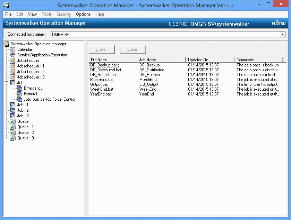Open the File menu
Image resolution: width=291 pixels, height=220 pixels.
(8, 14)
